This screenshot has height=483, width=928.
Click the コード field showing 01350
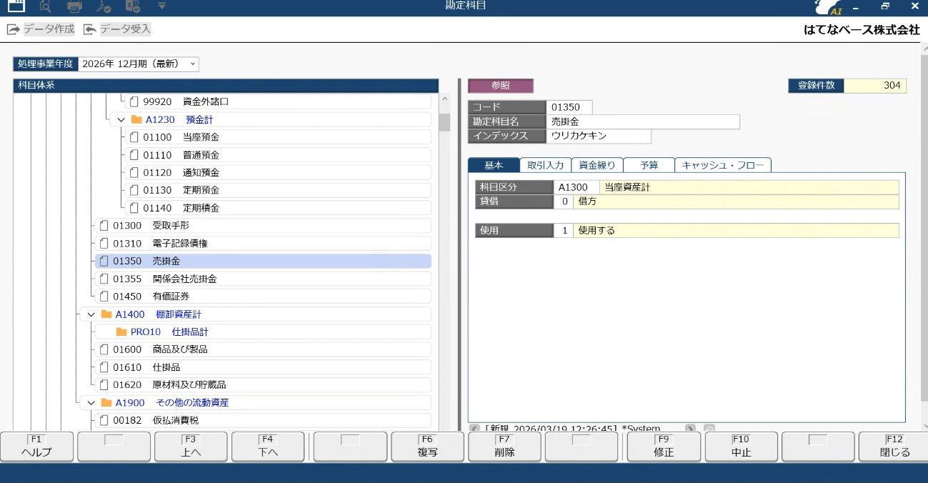(570, 107)
